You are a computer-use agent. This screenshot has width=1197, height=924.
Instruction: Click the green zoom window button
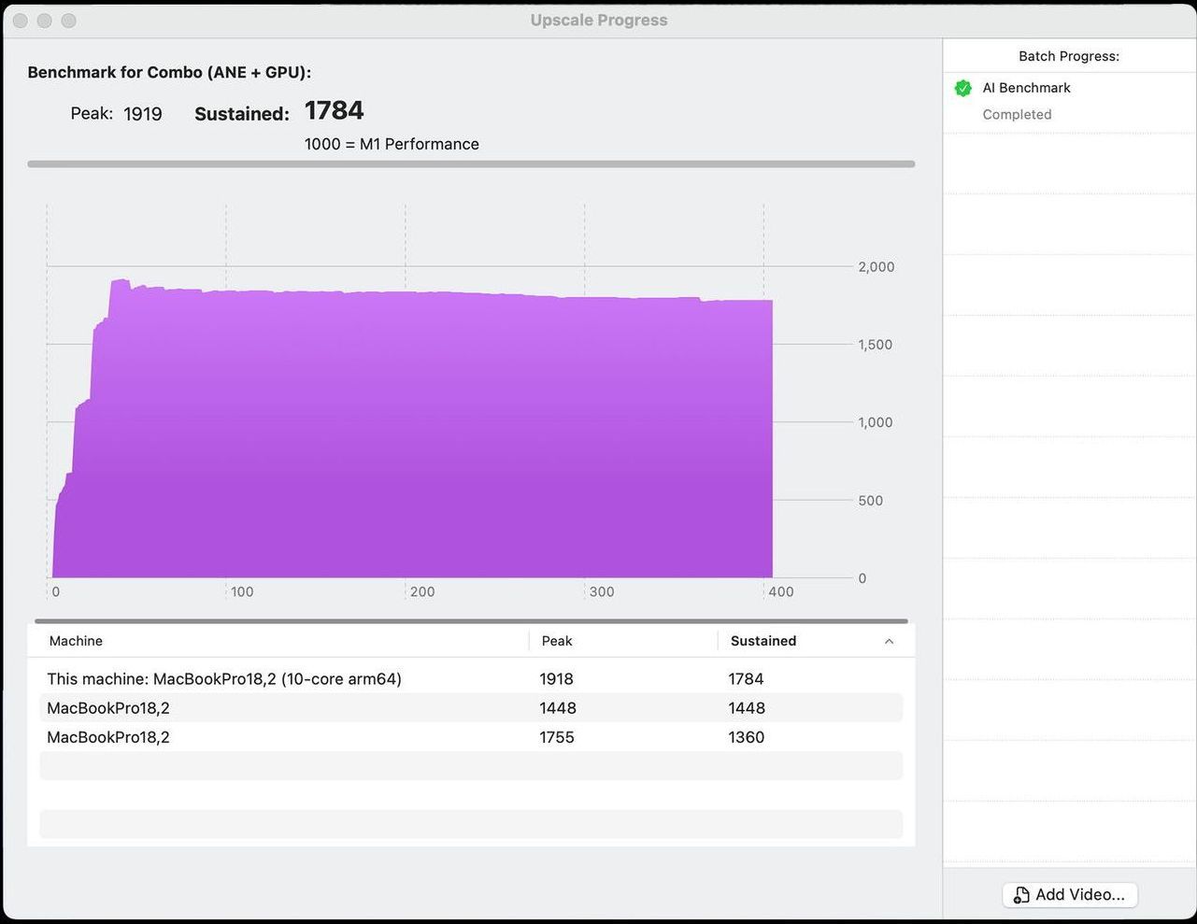click(69, 21)
